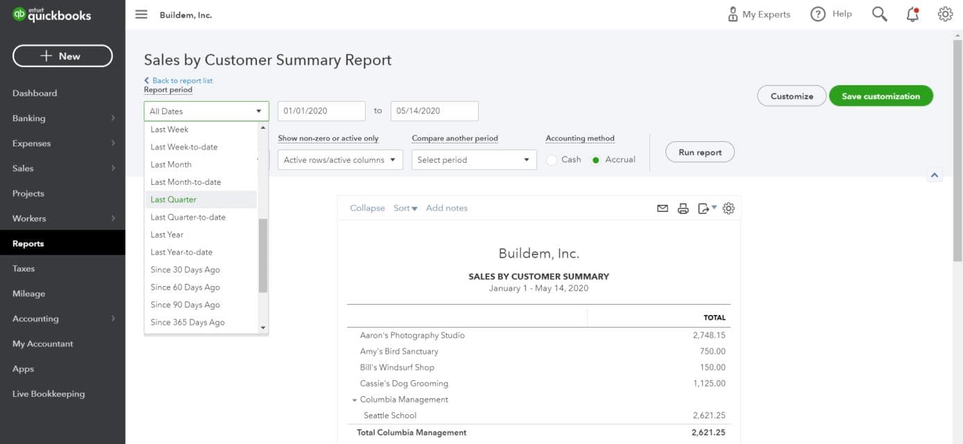963x444 pixels.
Task: Open the export report dropdown
Action: 707,208
